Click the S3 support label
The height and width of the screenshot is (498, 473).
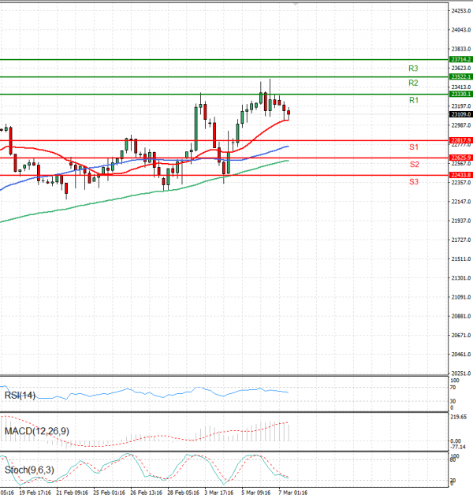click(414, 182)
